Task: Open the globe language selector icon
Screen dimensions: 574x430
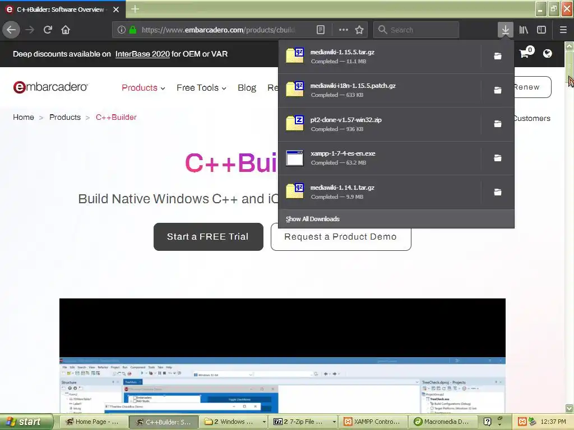Action: click(547, 54)
